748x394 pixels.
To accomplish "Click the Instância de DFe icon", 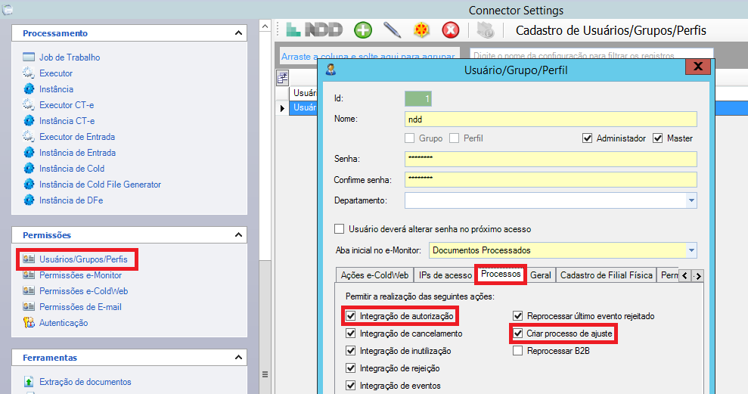I will coord(29,200).
